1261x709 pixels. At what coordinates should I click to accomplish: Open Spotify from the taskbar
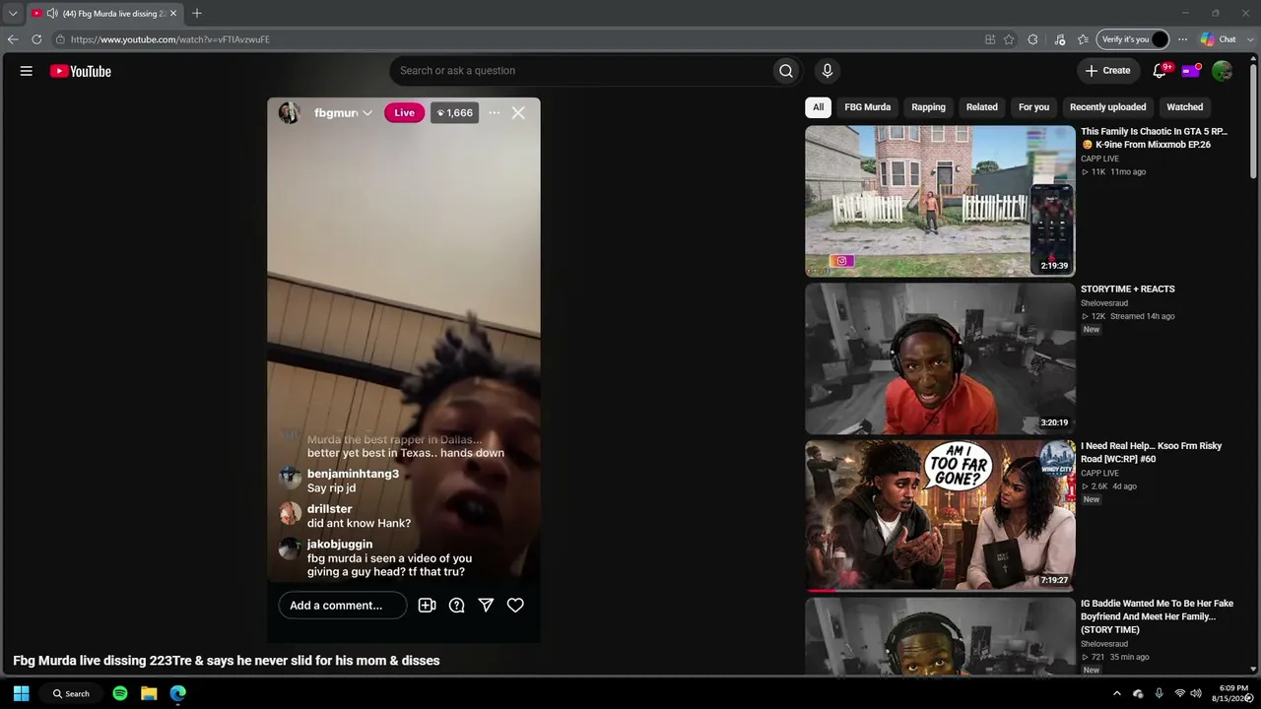pos(120,693)
